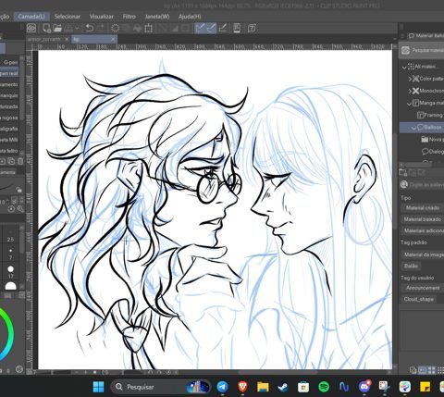Select the 'Nova' material folder item
The height and width of the screenshot is (397, 444).
pos(432,140)
